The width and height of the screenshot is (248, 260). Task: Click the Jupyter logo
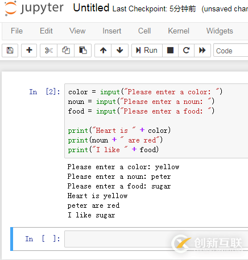click(34, 9)
